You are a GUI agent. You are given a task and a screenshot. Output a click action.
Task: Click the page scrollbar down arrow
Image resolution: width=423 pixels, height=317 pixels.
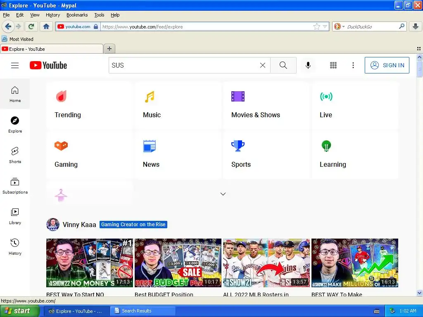419,293
